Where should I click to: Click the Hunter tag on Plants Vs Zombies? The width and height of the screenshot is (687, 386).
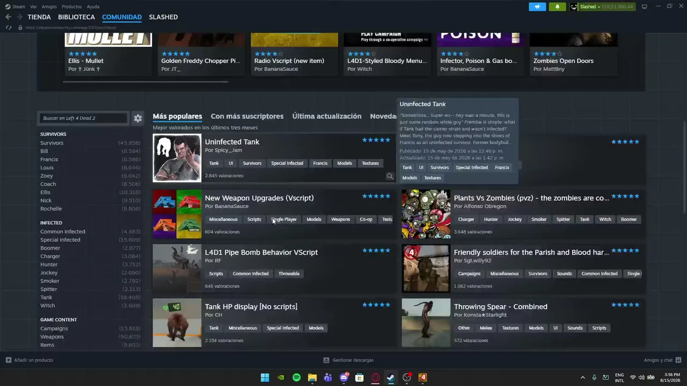491,219
